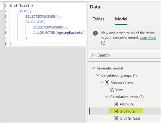Screen dimensions: 161x123
Task: Click ALLSELECTED(AgeingBuckets) on line 6
Action: coord(59,33)
